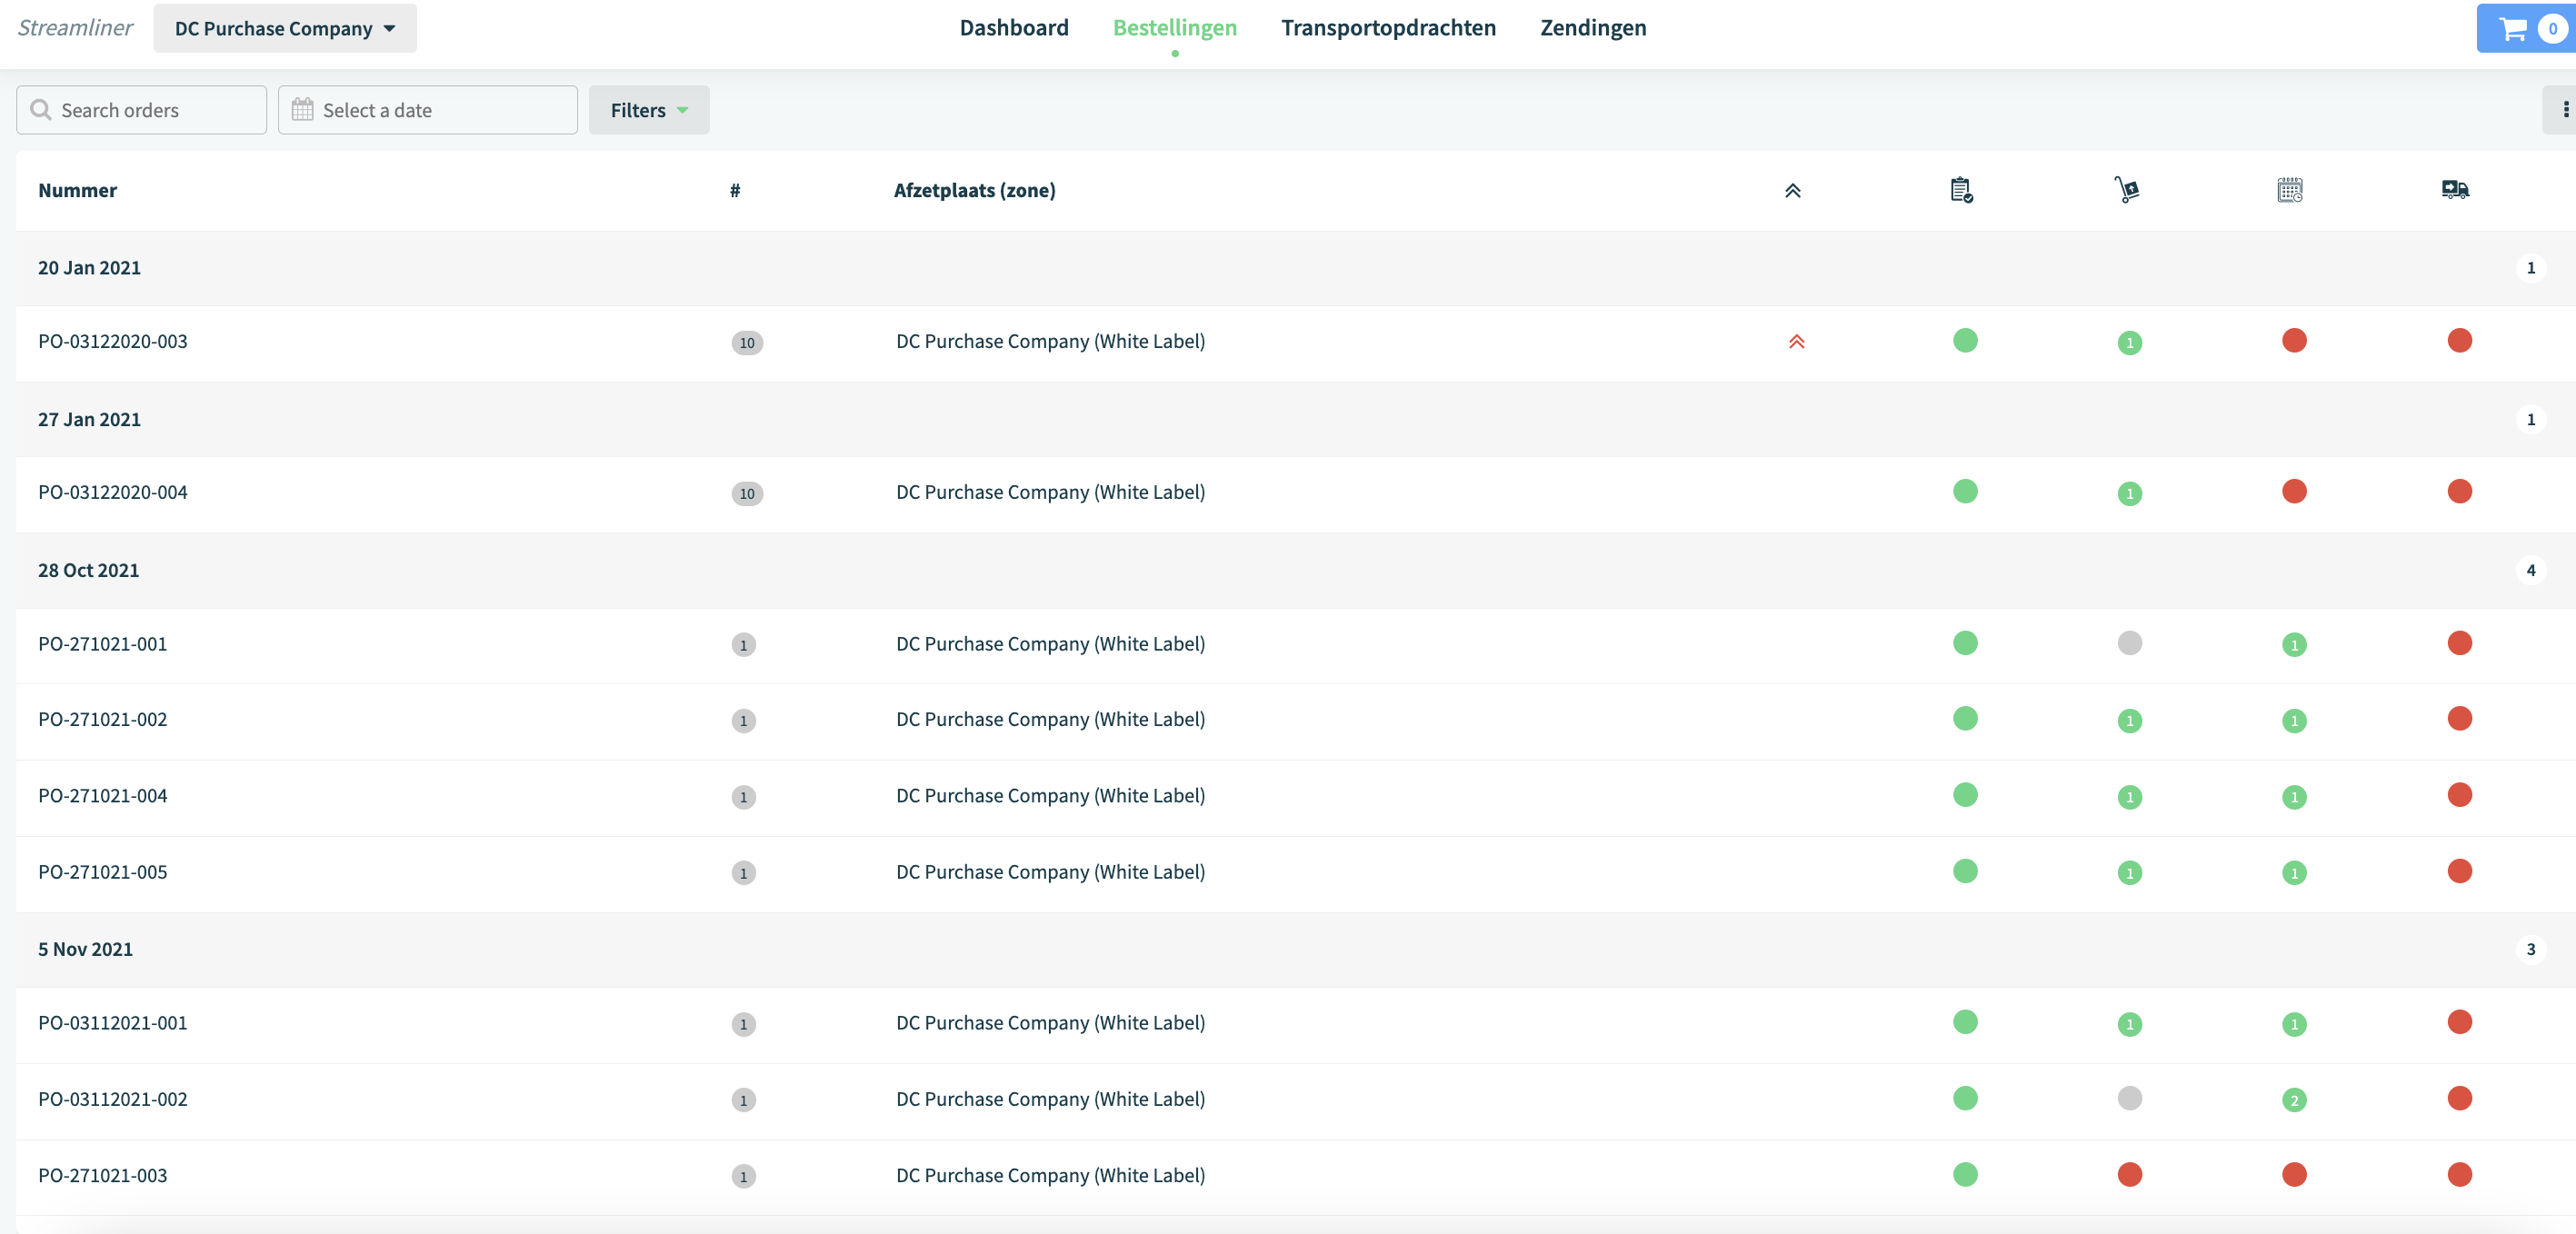Click the priority double-chevron column header
Viewport: 2576px width, 1234px height.
click(x=1792, y=190)
